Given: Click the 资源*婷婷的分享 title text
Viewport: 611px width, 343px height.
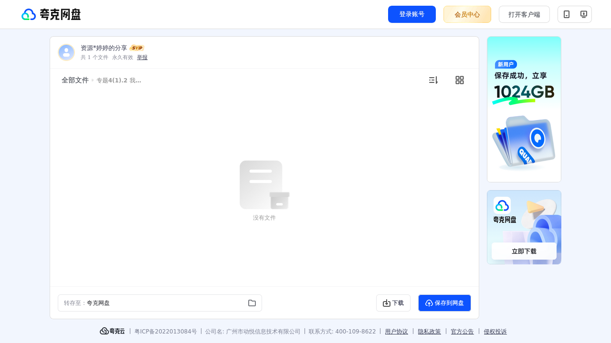Looking at the screenshot, I should 104,48.
